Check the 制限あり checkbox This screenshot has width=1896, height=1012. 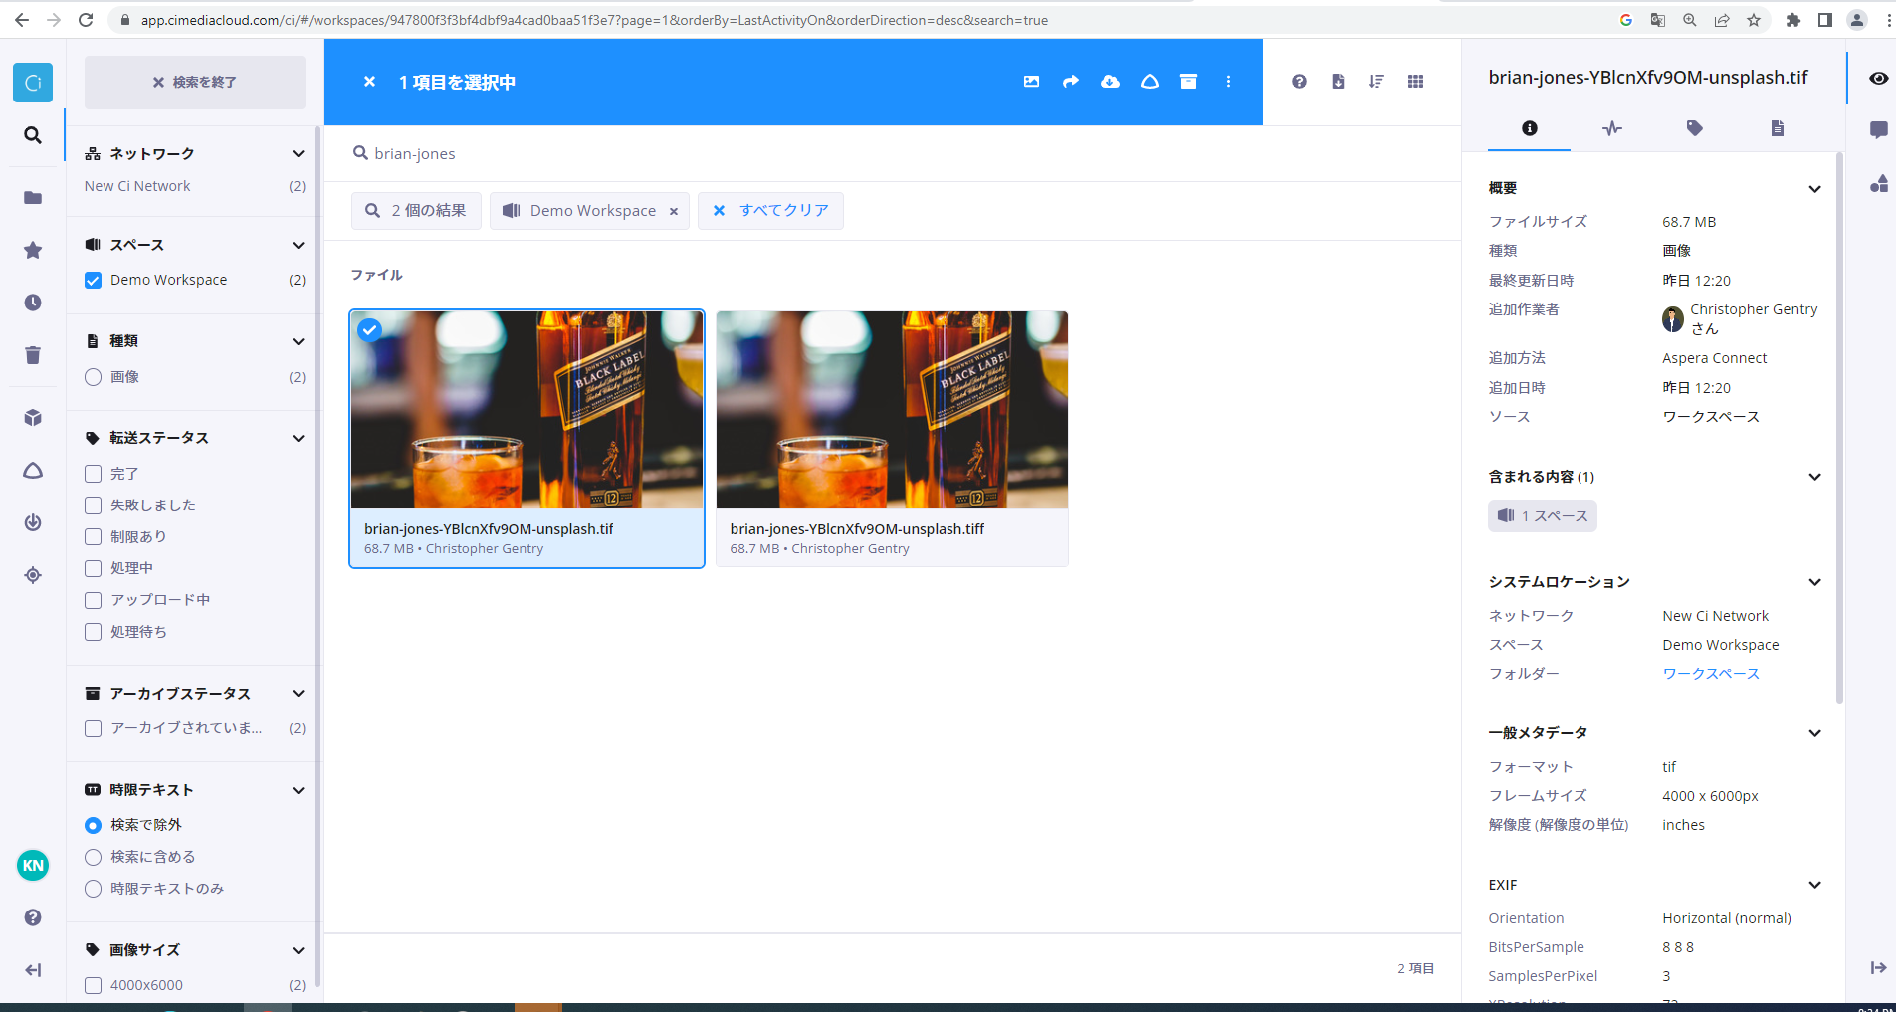pos(94,537)
